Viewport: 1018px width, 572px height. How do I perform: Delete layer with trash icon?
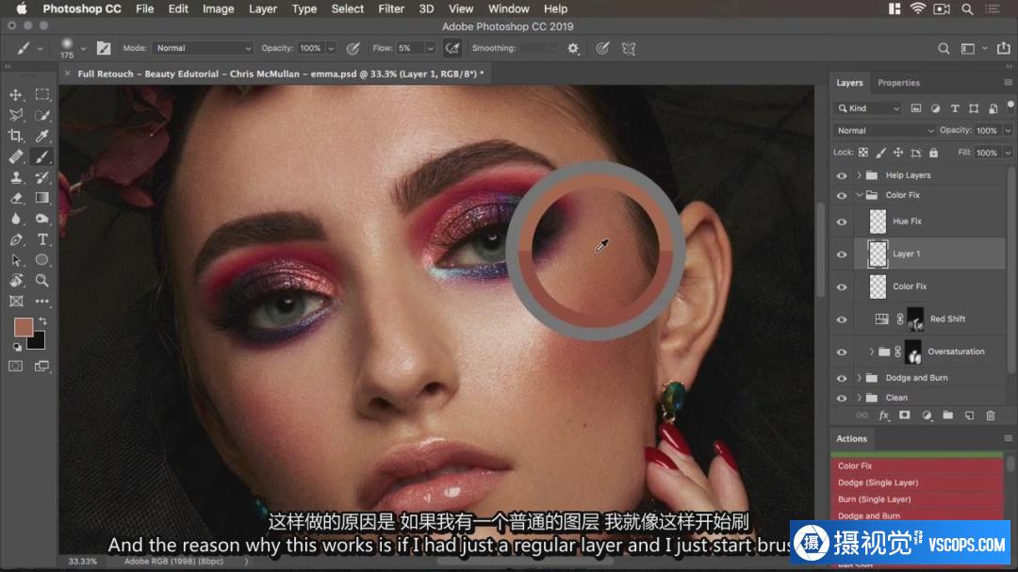pos(990,416)
